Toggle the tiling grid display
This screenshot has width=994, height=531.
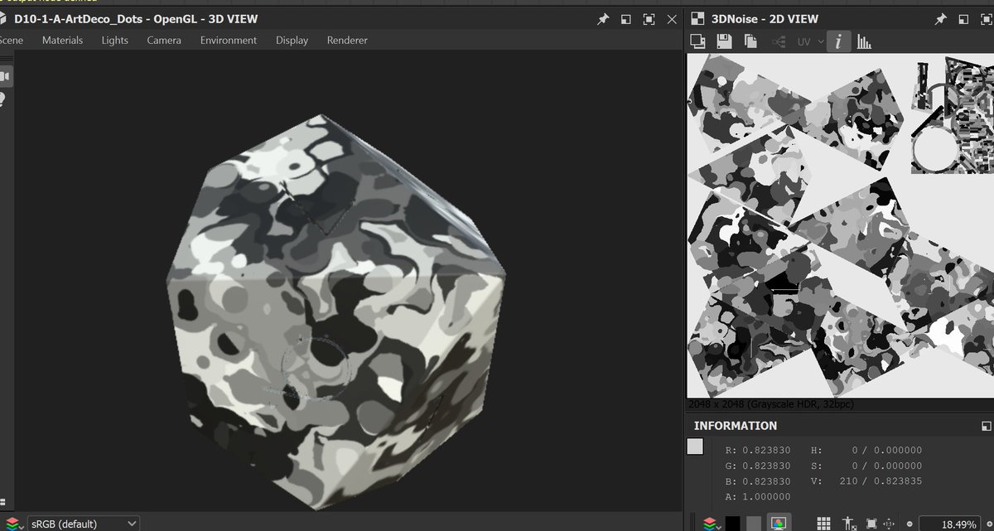point(823,524)
